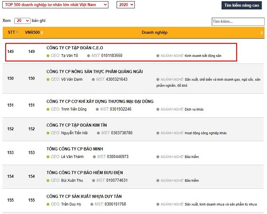Click the Doanh nghiệp column sort icon
This screenshot has height=214, width=267.
click(x=262, y=33)
